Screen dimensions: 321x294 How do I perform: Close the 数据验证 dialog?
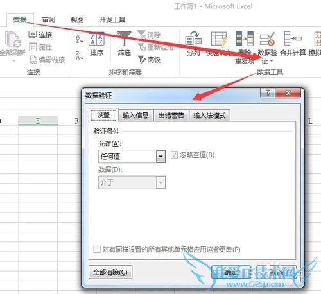pyautogui.click(x=288, y=93)
